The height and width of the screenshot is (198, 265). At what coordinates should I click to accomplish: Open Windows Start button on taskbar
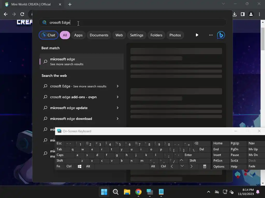point(104,192)
